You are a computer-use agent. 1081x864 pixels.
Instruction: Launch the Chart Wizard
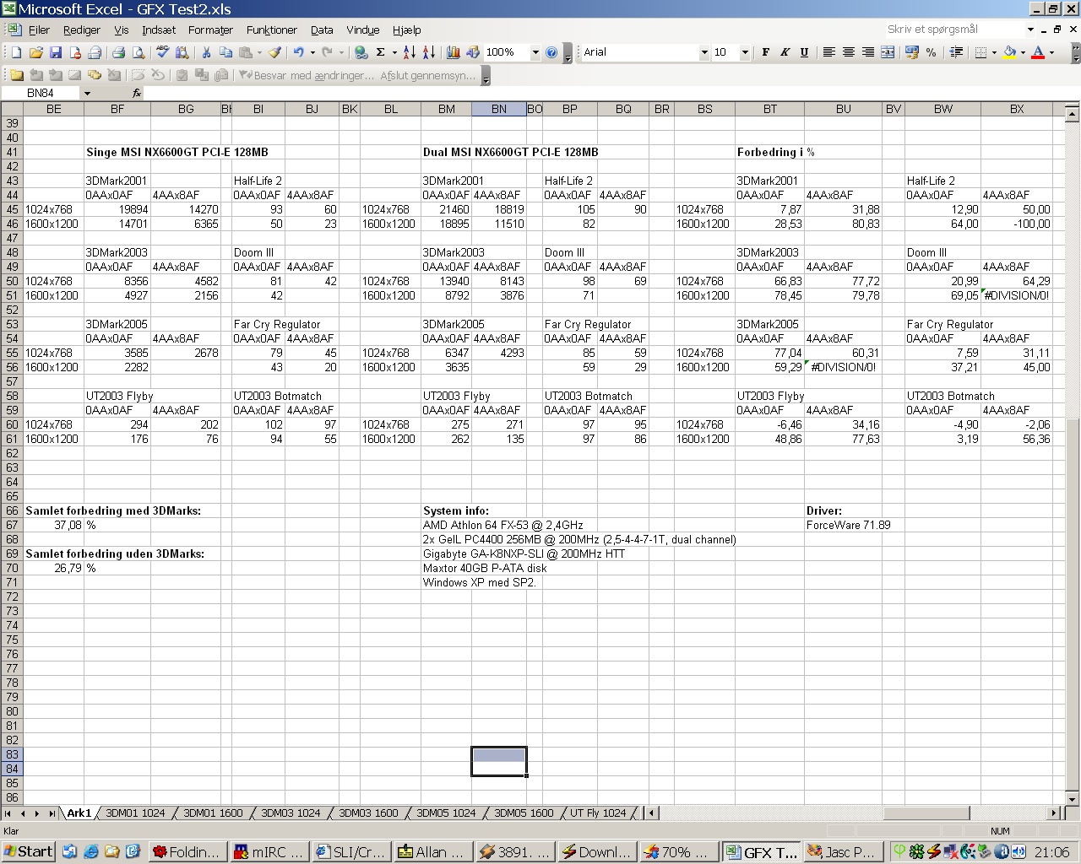[454, 52]
